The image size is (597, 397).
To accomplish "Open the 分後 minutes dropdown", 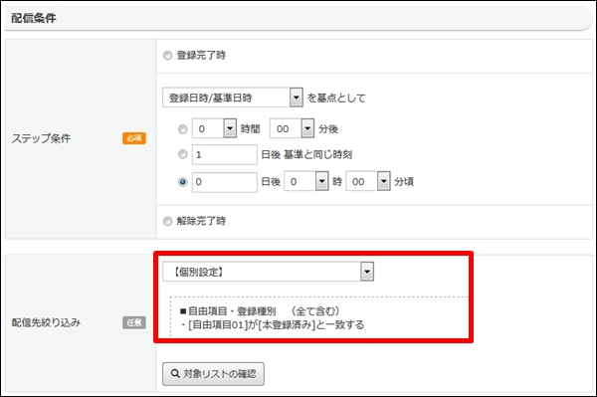I will point(292,128).
